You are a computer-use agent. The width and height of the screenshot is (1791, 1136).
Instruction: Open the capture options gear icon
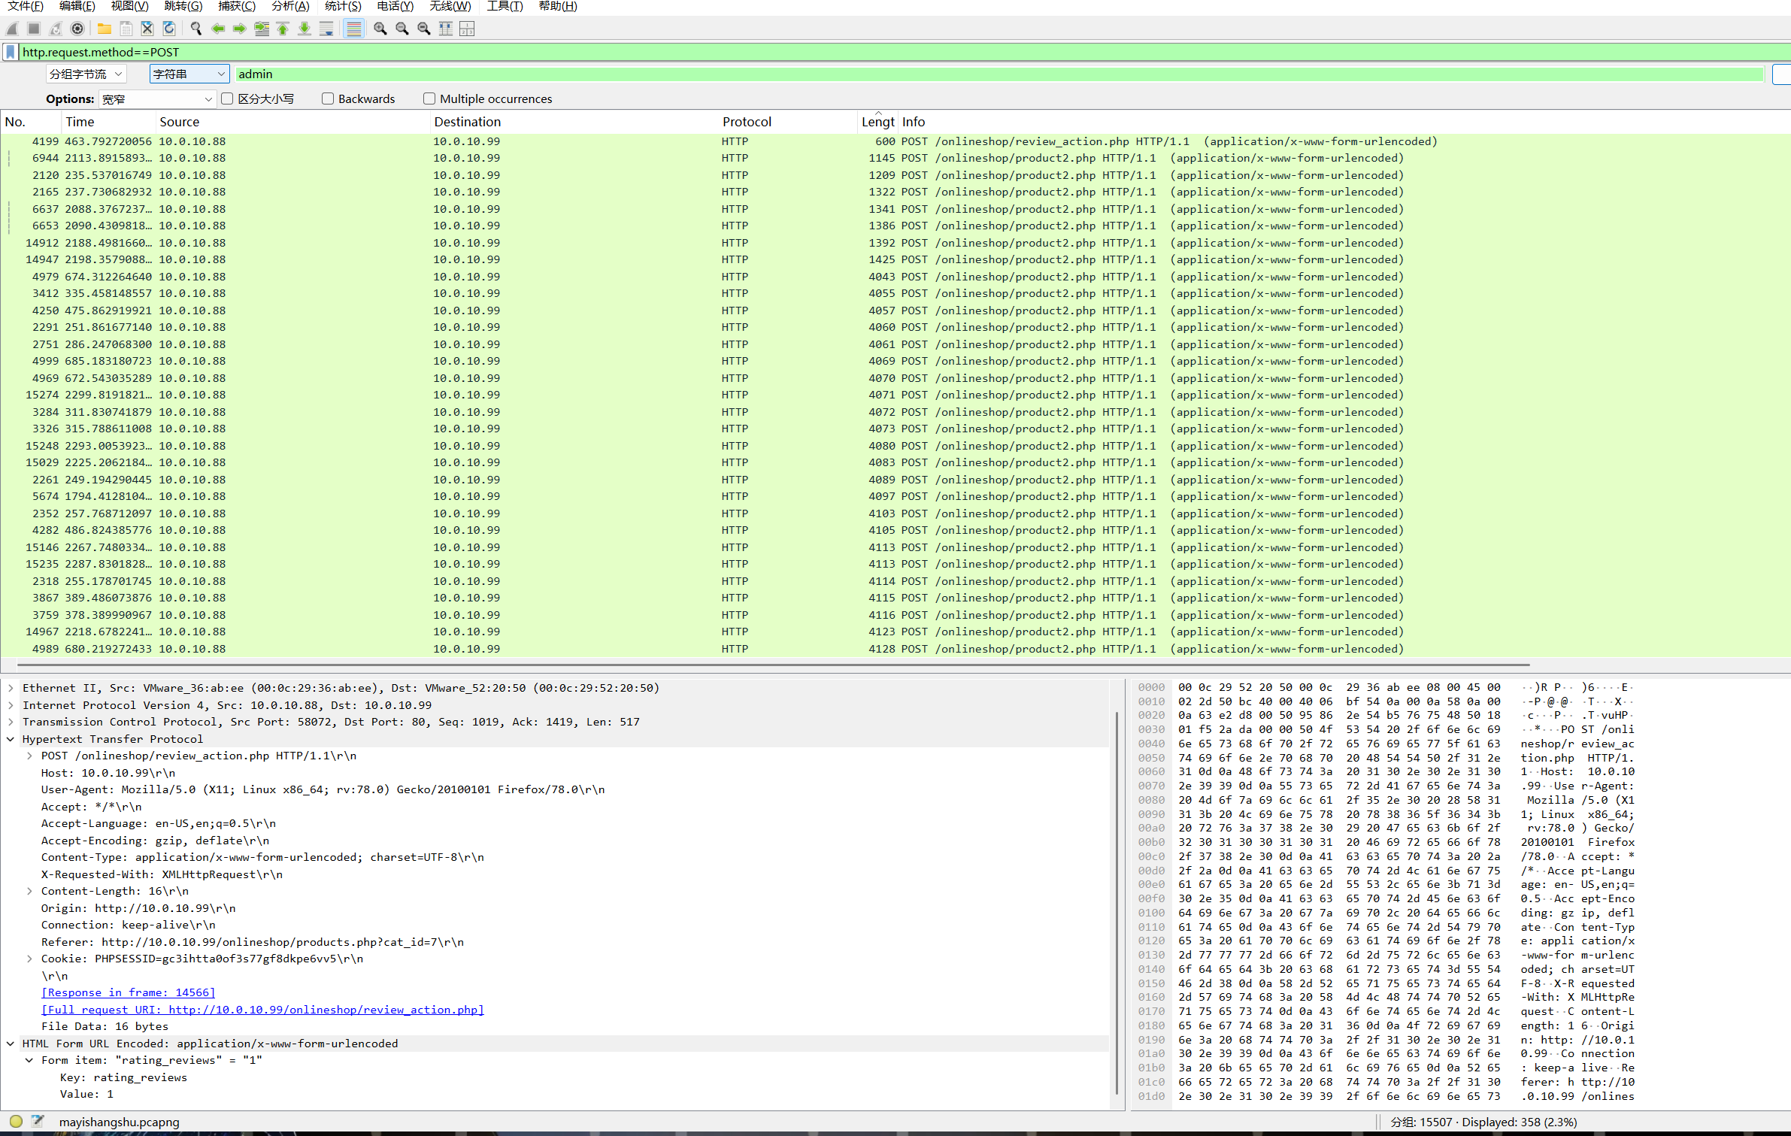coord(77,29)
